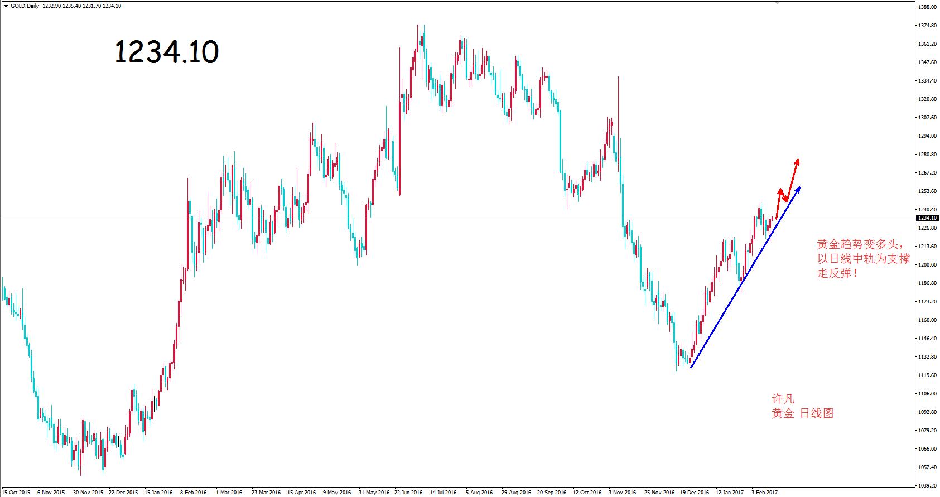Click the 1160.00 price scale label
This screenshot has height=497, width=940.
pyautogui.click(x=927, y=320)
